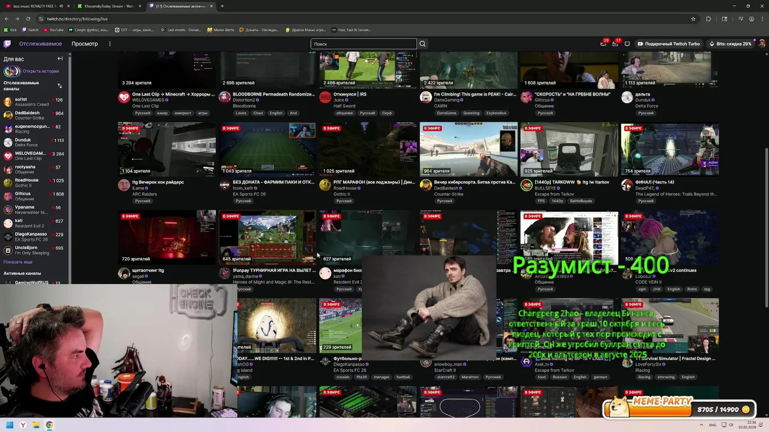The image size is (769, 432).
Task: Open Yandex browser taskbar icon
Action: 23,425
